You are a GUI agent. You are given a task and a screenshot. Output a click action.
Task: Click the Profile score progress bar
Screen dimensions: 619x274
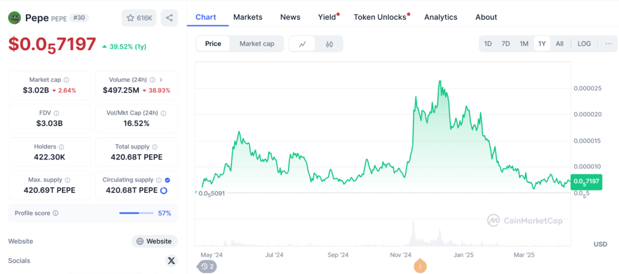tap(136, 213)
